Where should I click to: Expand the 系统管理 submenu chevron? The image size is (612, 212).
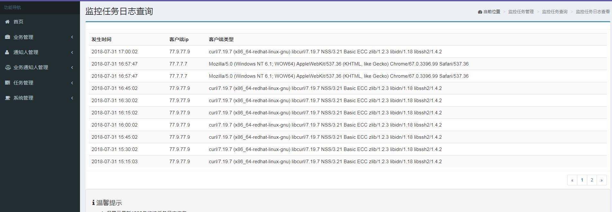click(x=72, y=98)
